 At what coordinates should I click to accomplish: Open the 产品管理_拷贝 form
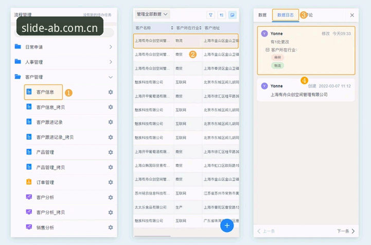pyautogui.click(x=50, y=167)
